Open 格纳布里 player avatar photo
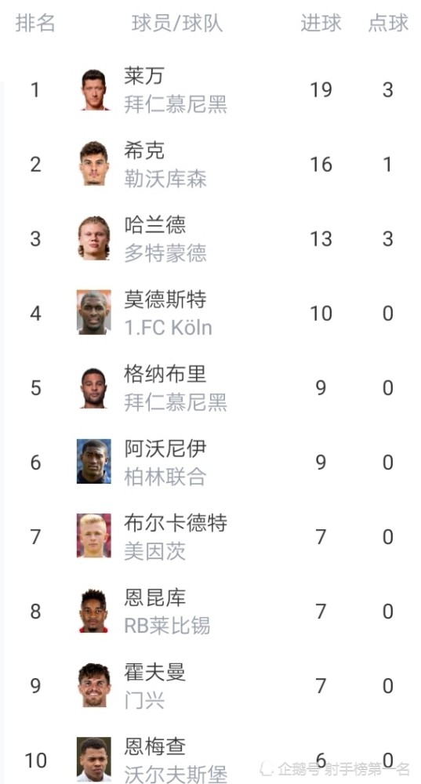The width and height of the screenshot is (421, 784). coord(94,387)
